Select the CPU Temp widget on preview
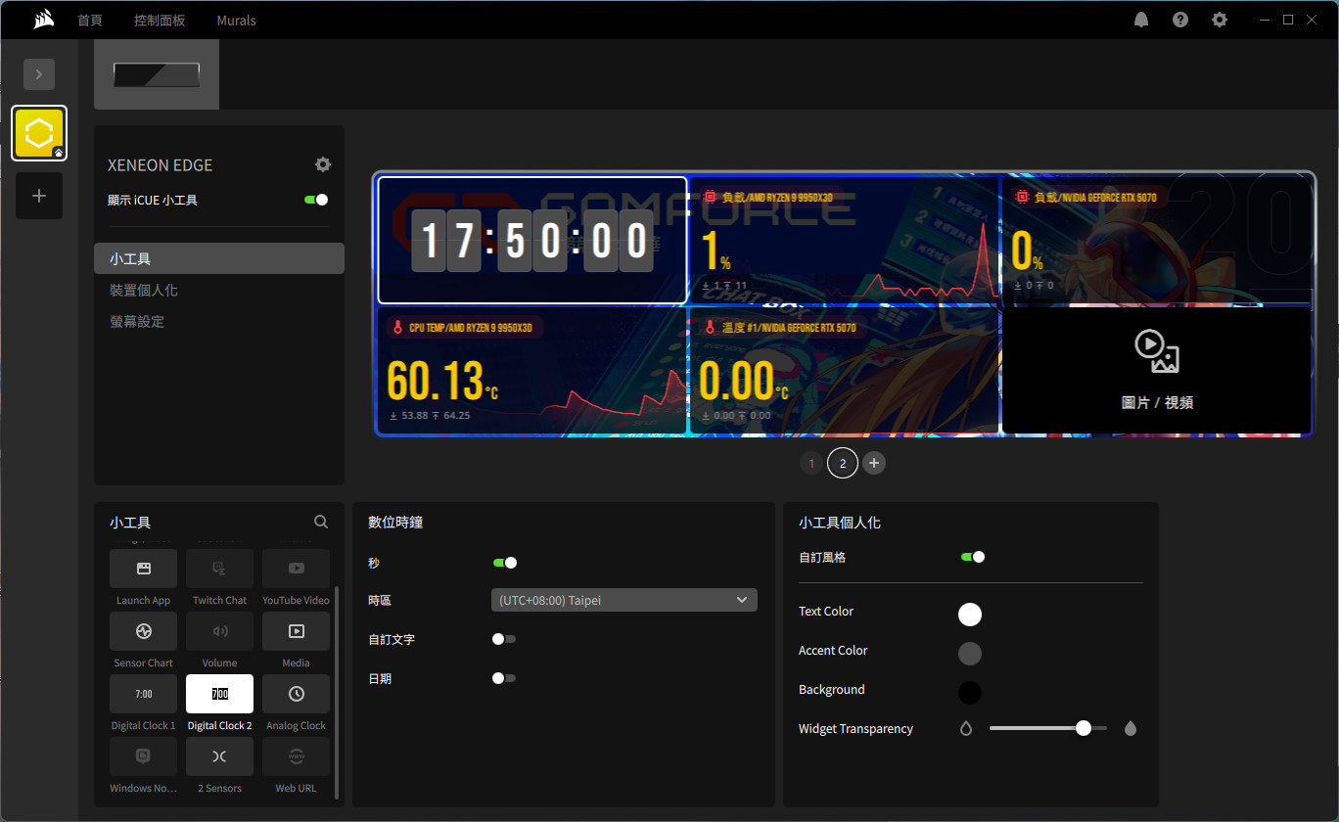 click(x=532, y=370)
